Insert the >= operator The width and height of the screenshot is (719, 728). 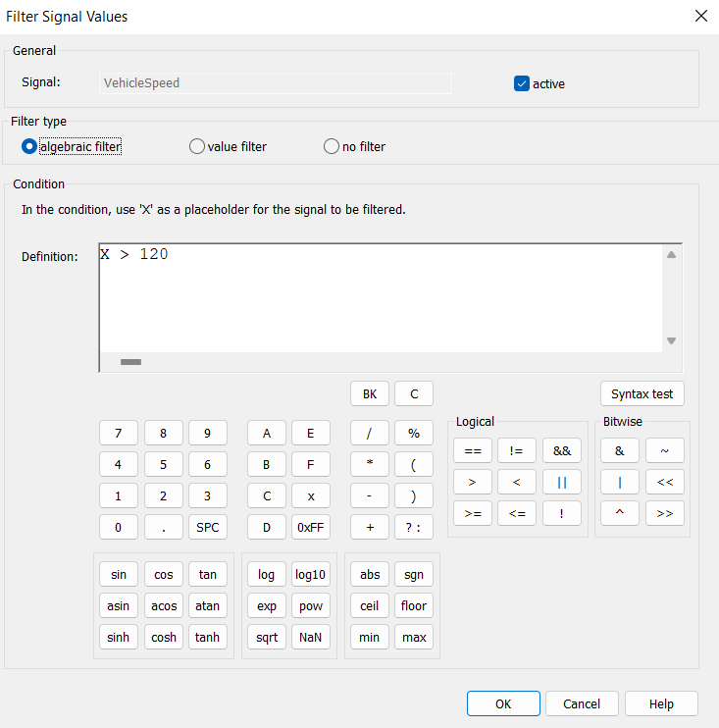pos(473,513)
